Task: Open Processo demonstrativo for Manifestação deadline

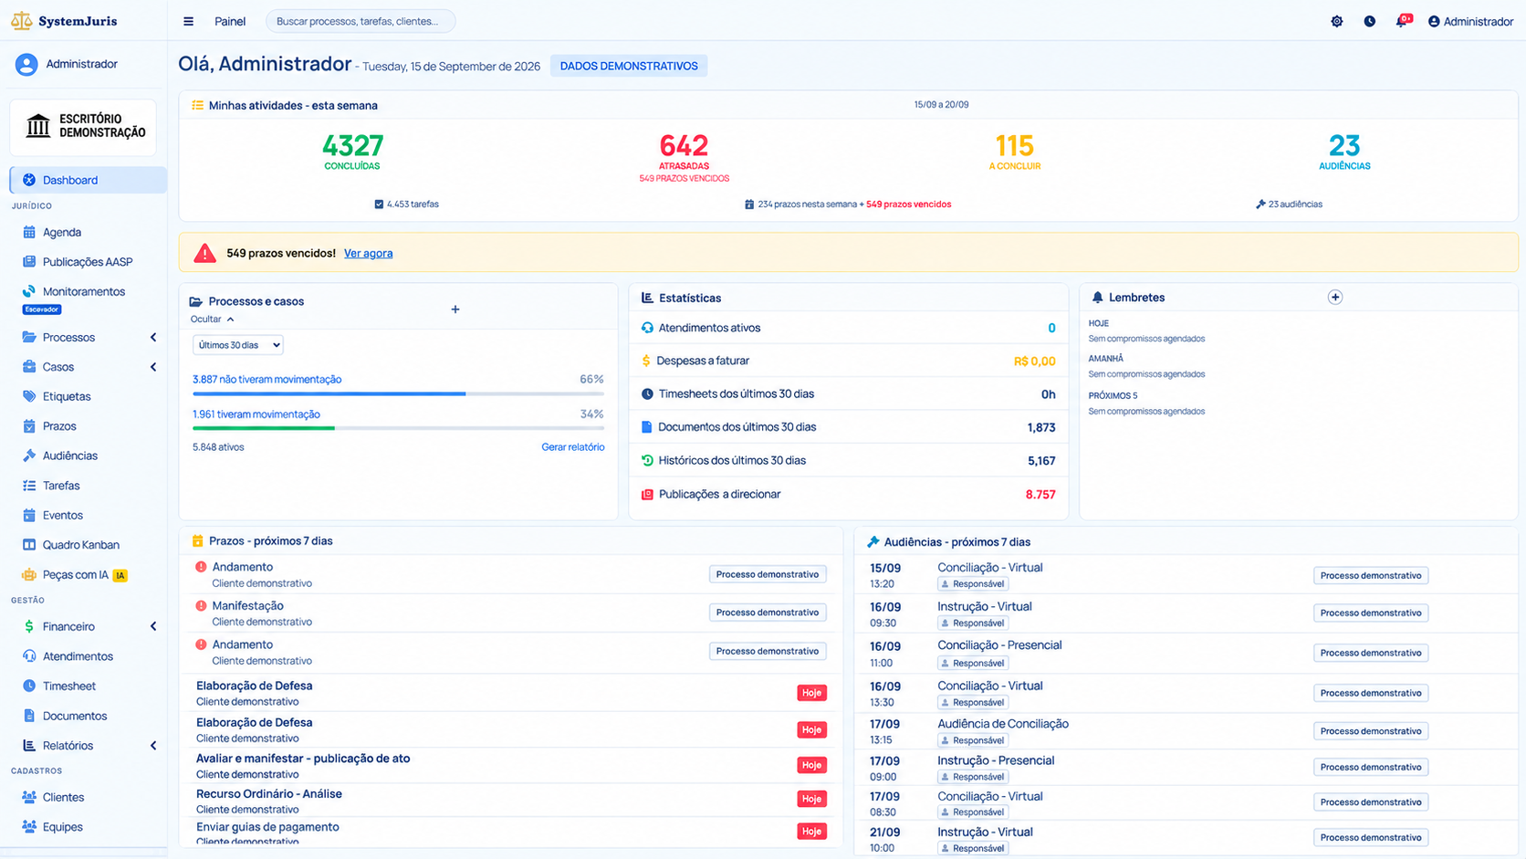Action: (x=768, y=613)
